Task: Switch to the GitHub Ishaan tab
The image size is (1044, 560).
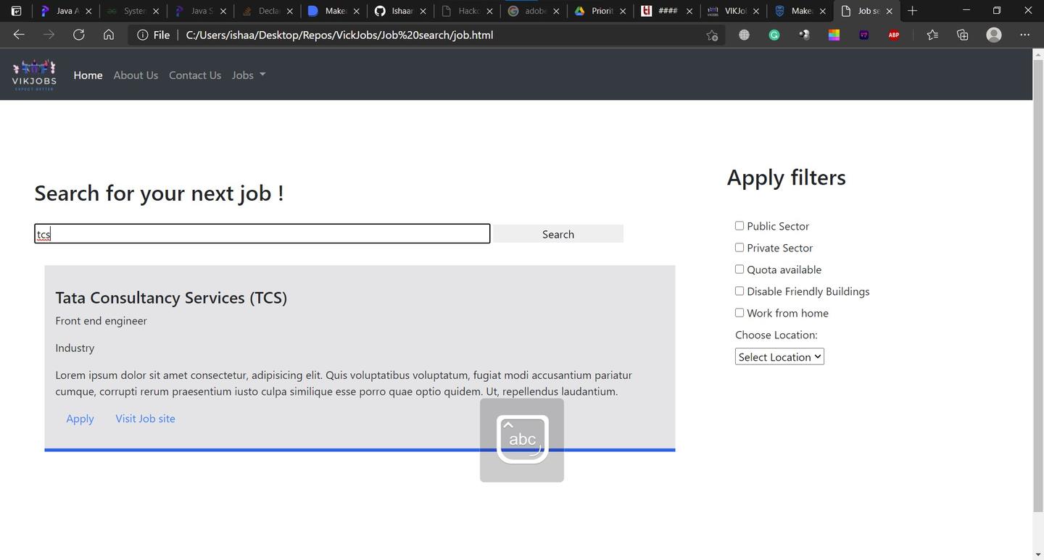Action: pyautogui.click(x=400, y=11)
